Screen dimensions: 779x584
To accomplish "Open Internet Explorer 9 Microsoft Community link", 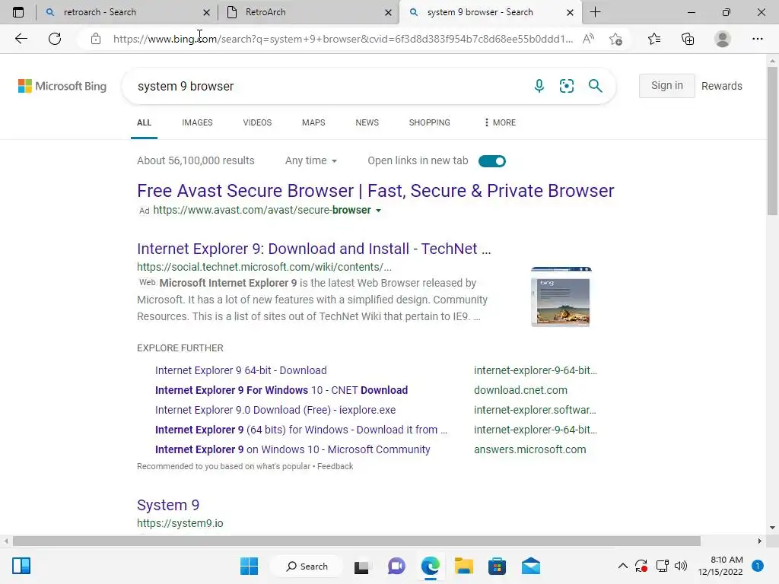I will [x=293, y=449].
